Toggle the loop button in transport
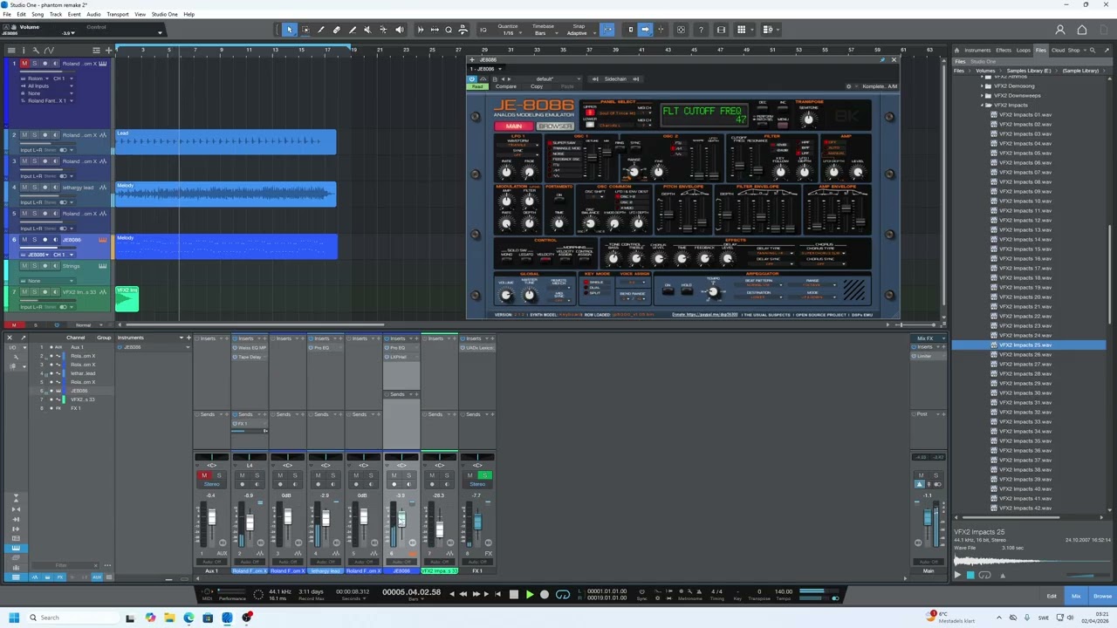The height and width of the screenshot is (628, 1117). click(563, 594)
